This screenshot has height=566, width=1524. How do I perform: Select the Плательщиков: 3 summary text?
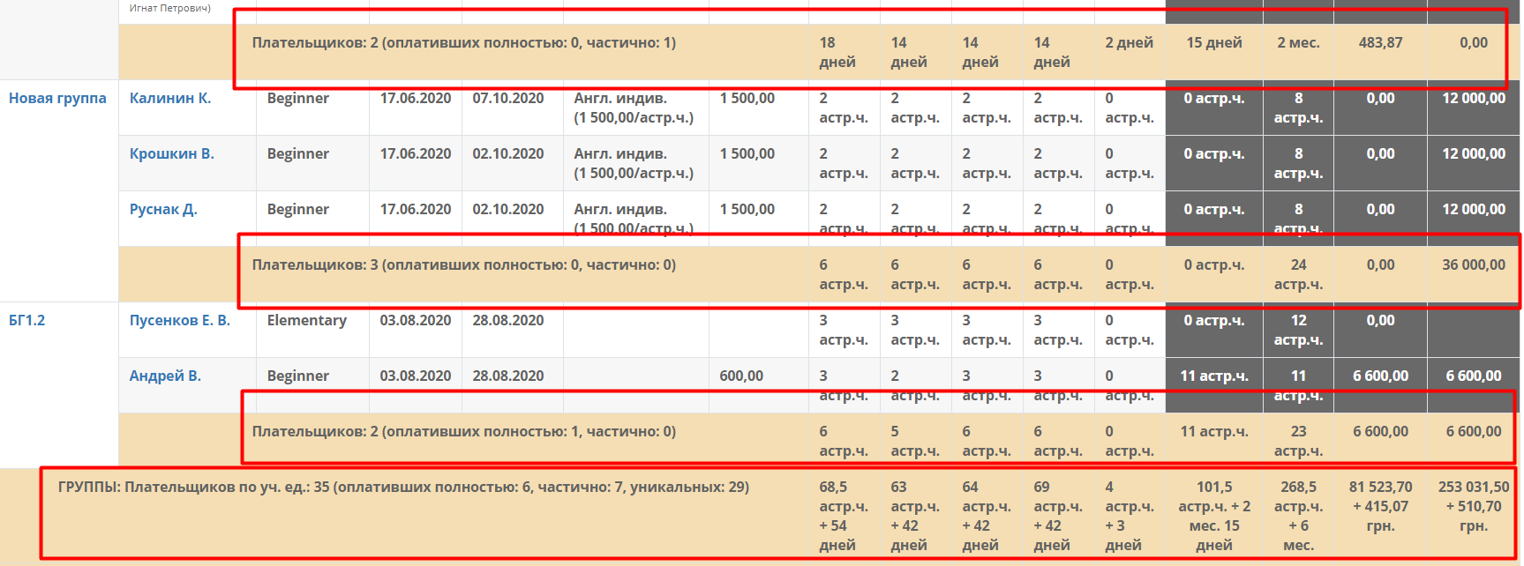coord(464,264)
